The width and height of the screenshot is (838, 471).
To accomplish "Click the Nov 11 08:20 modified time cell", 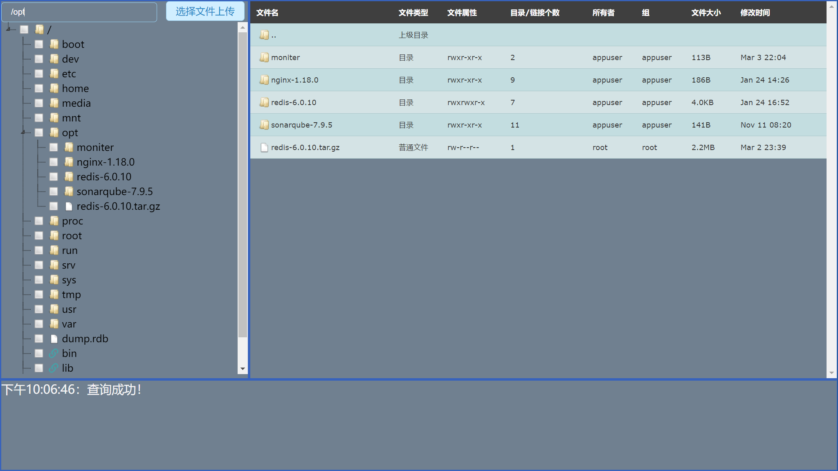I will pyautogui.click(x=766, y=125).
